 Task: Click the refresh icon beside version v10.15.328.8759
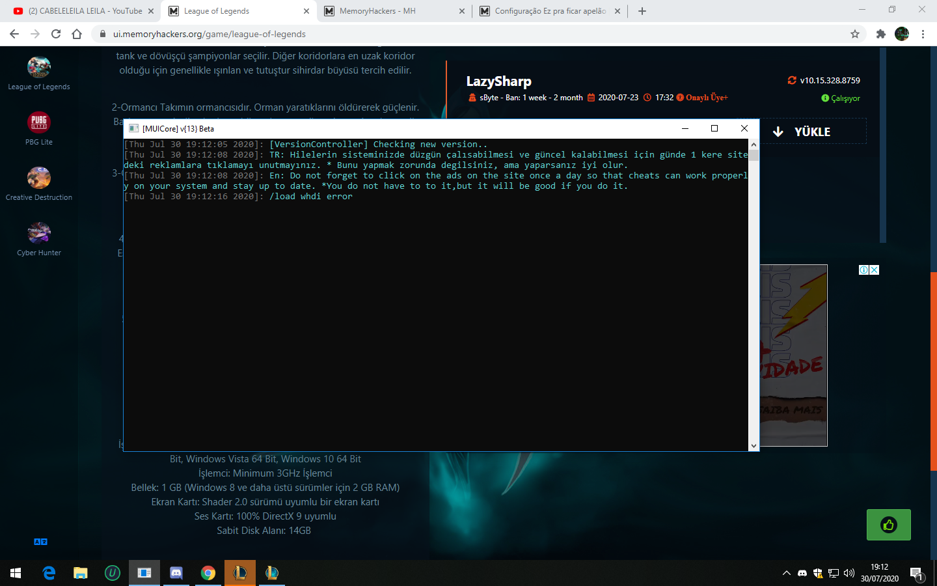click(x=792, y=80)
